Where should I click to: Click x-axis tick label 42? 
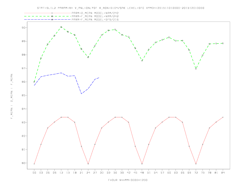[x=129, y=173]
